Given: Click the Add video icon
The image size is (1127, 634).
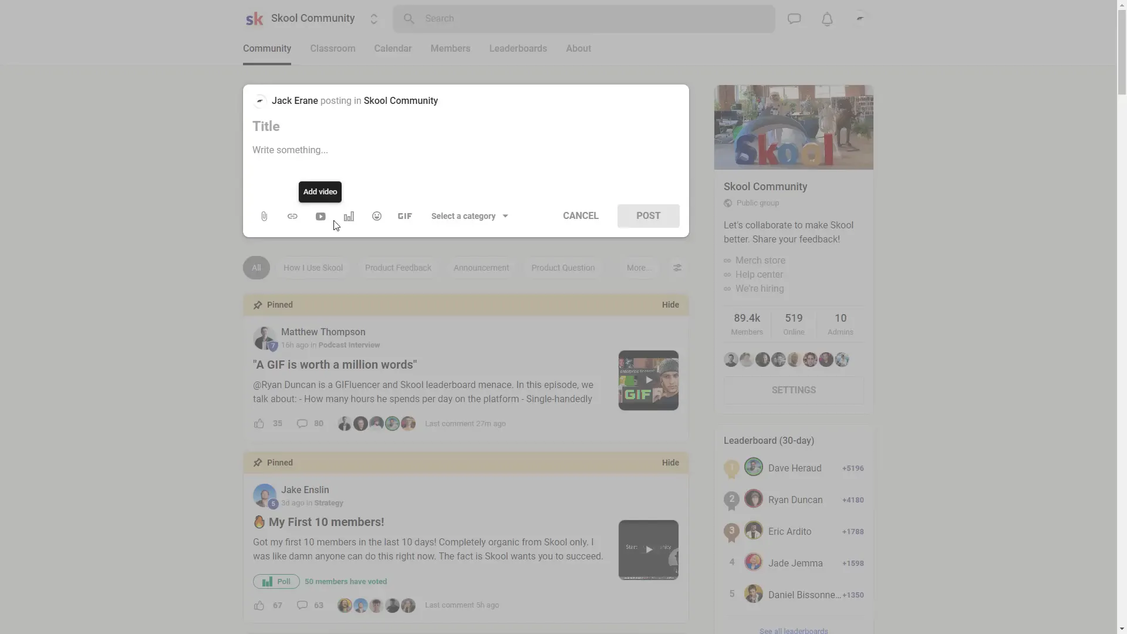Looking at the screenshot, I should 320,216.
